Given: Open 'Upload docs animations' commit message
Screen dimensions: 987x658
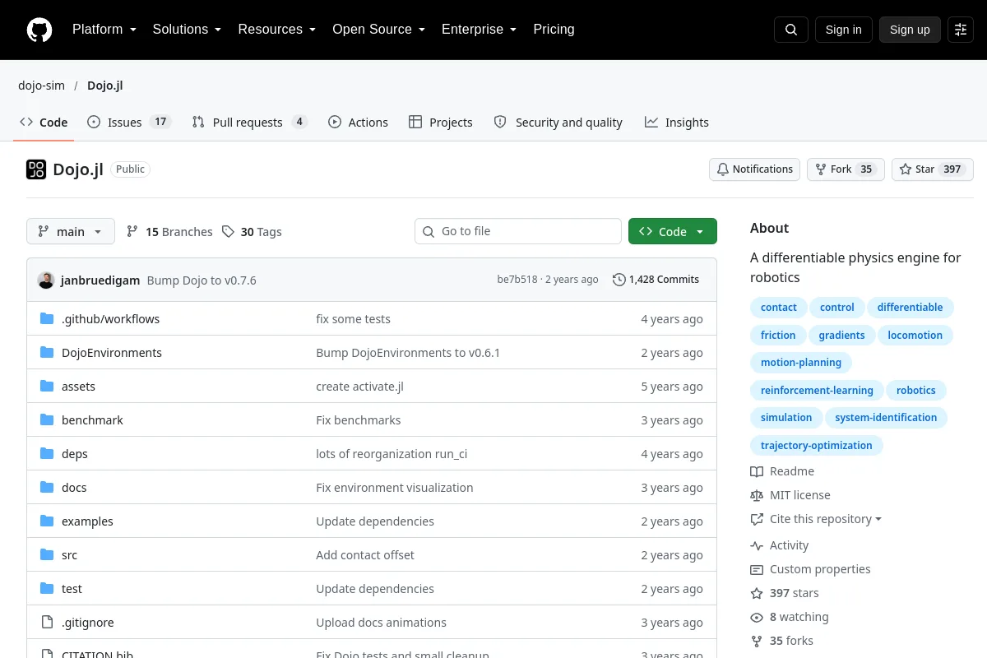Looking at the screenshot, I should (x=382, y=623).
